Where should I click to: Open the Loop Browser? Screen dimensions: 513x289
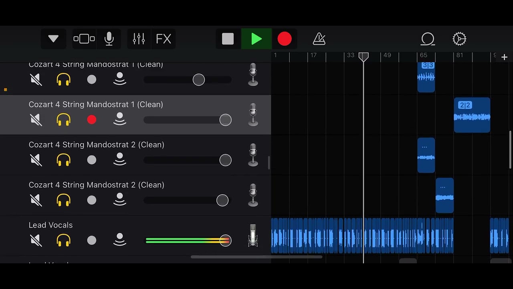click(428, 39)
